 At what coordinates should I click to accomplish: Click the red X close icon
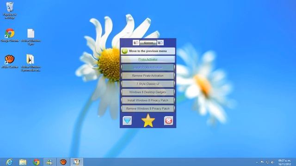(x=168, y=121)
